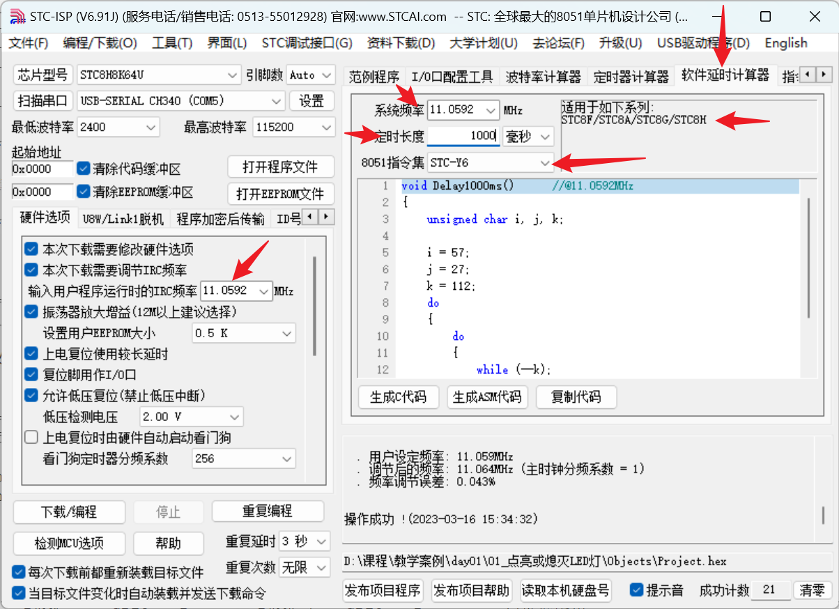Click 检测MCU选项 button
This screenshot has width=839, height=609.
(x=68, y=544)
